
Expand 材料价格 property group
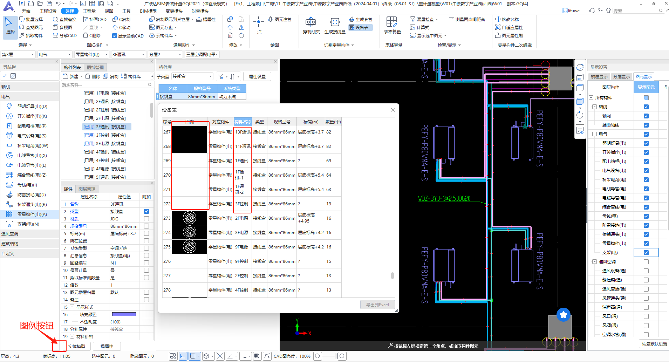click(x=72, y=336)
